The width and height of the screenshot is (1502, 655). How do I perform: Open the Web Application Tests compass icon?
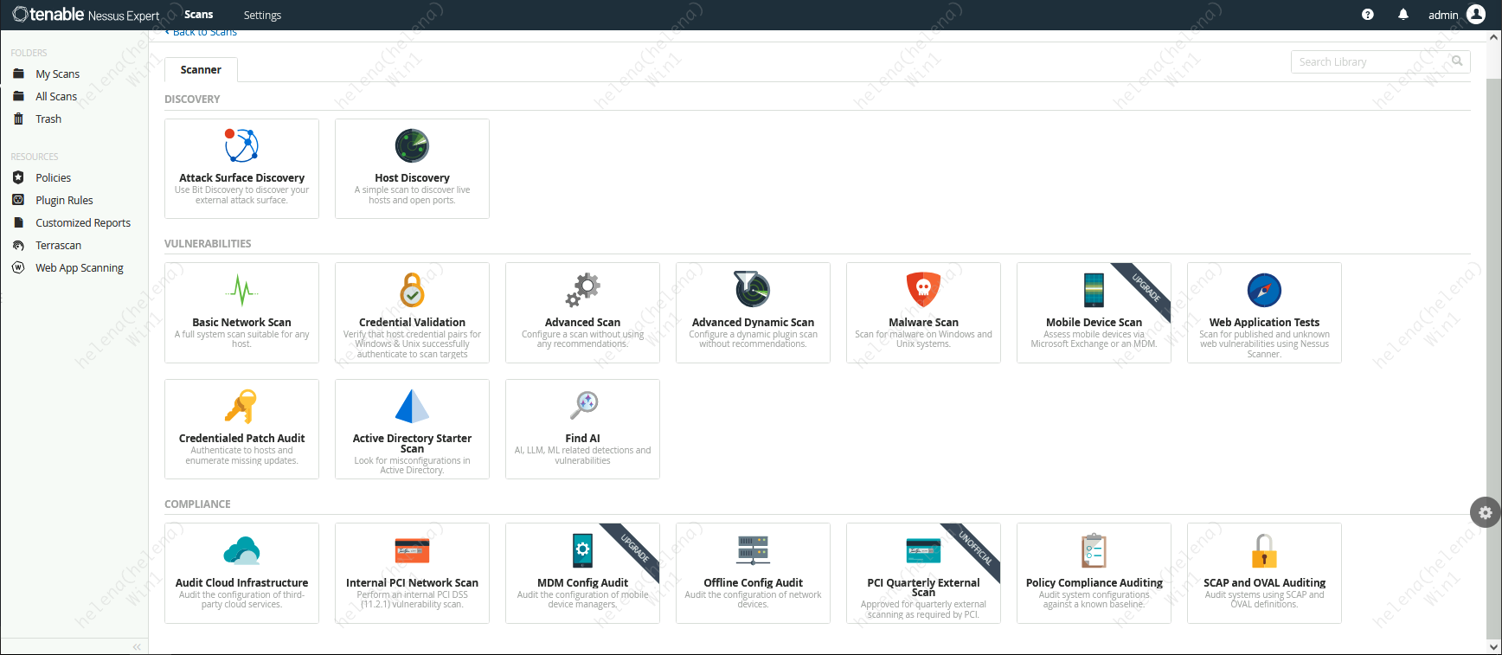click(1264, 290)
